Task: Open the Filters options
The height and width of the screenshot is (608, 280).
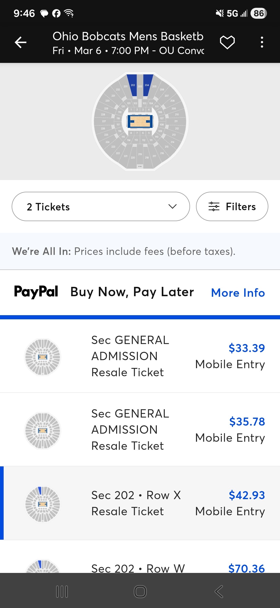Action: 232,207
